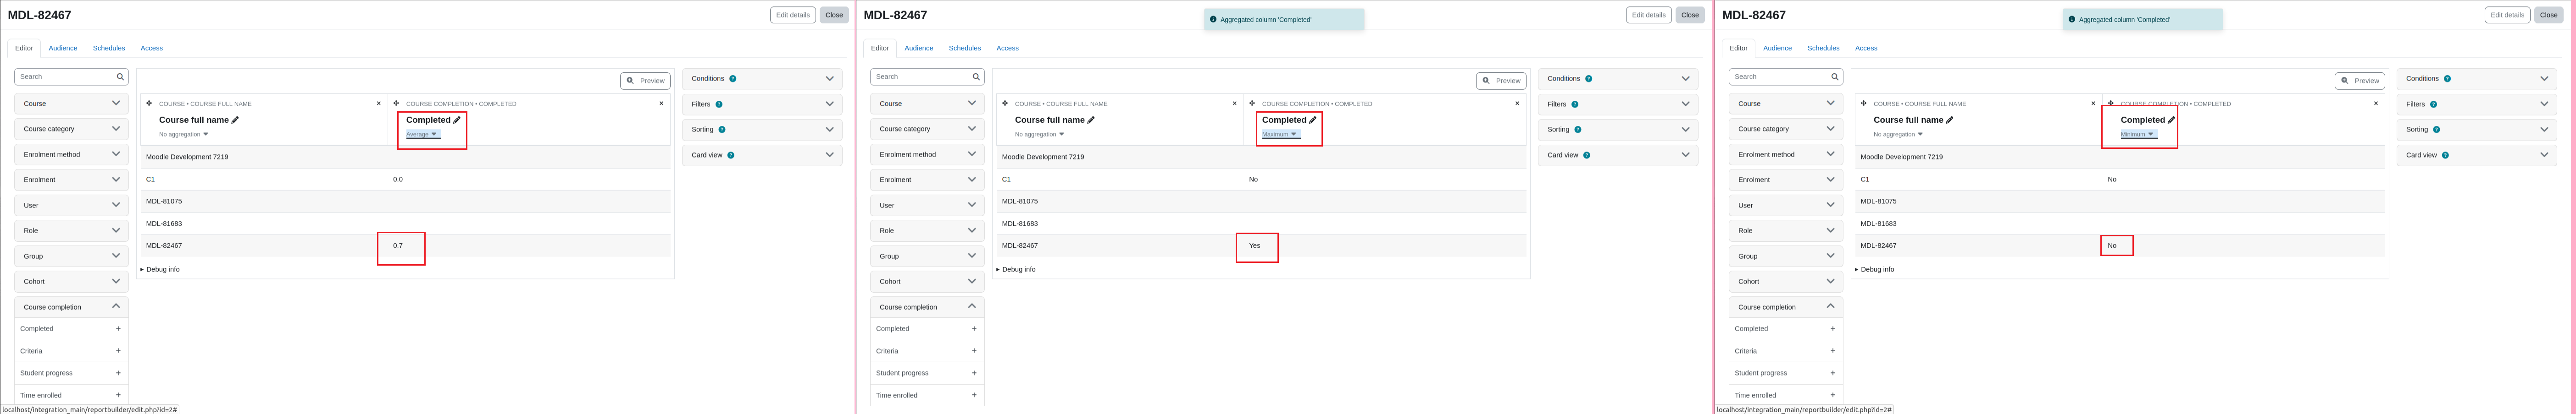Delete Course full name column in Average-aggregation screenshot
The width and height of the screenshot is (2576, 414).
click(x=379, y=104)
